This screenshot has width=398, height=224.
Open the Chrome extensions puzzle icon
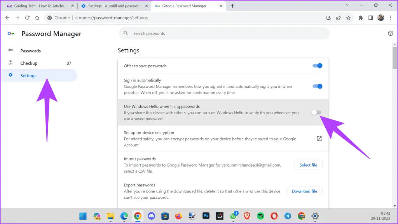(361, 17)
